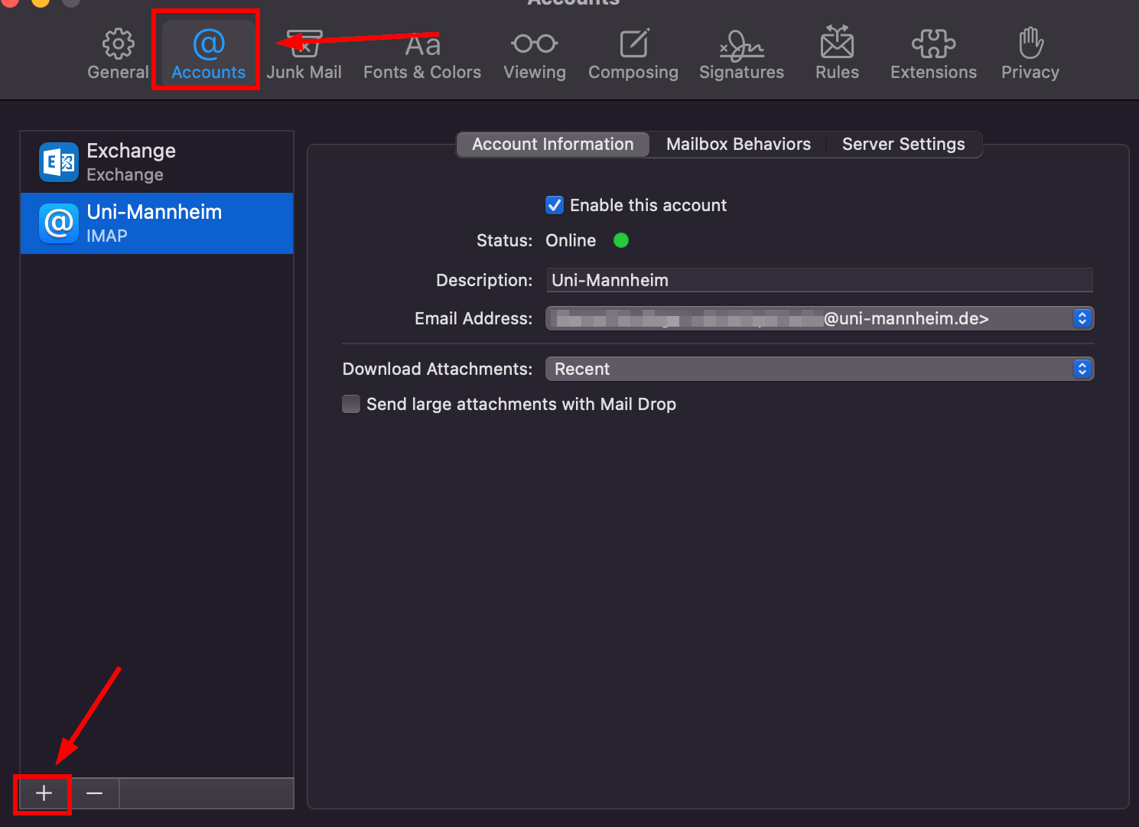Click the 'Online' status text
The image size is (1139, 827).
click(x=571, y=240)
